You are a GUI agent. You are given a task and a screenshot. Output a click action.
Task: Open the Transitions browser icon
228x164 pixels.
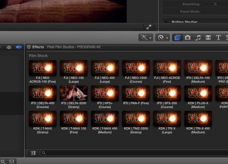coord(208,38)
